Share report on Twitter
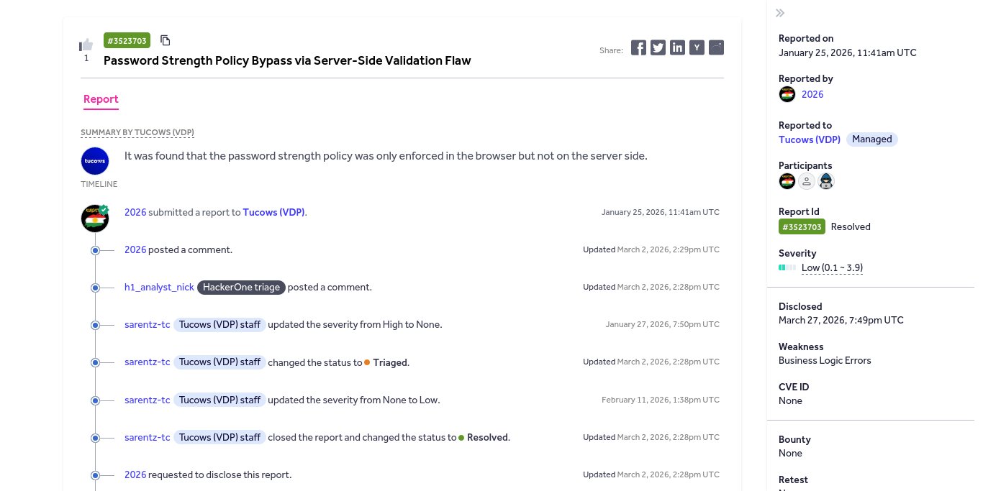Screen dimensions: 983x491 click(658, 47)
